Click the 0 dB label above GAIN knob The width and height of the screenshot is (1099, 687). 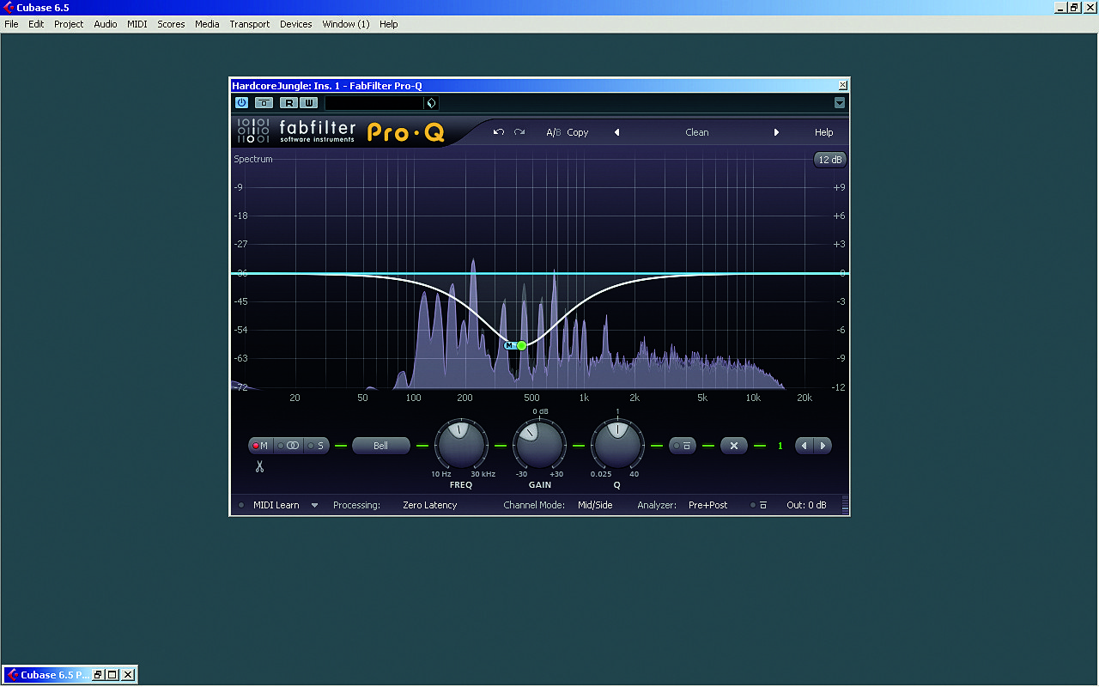click(x=540, y=411)
